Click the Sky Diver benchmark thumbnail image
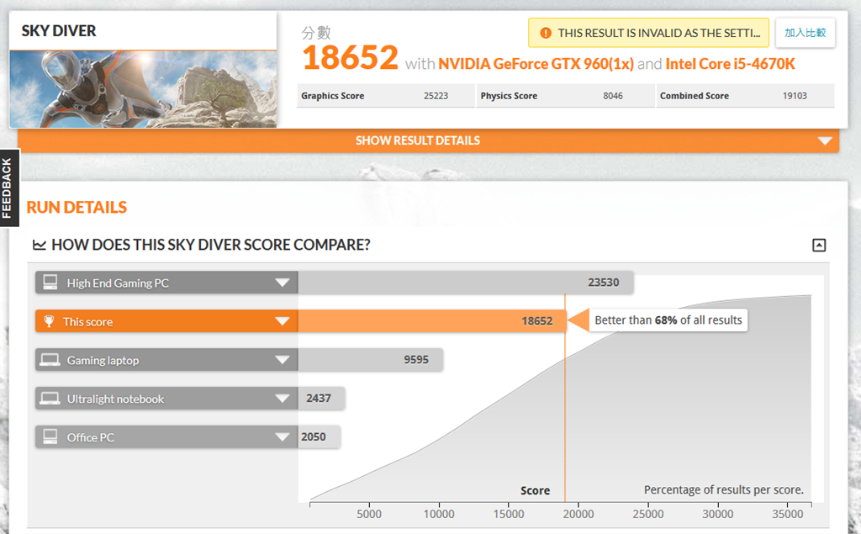 pyautogui.click(x=143, y=89)
